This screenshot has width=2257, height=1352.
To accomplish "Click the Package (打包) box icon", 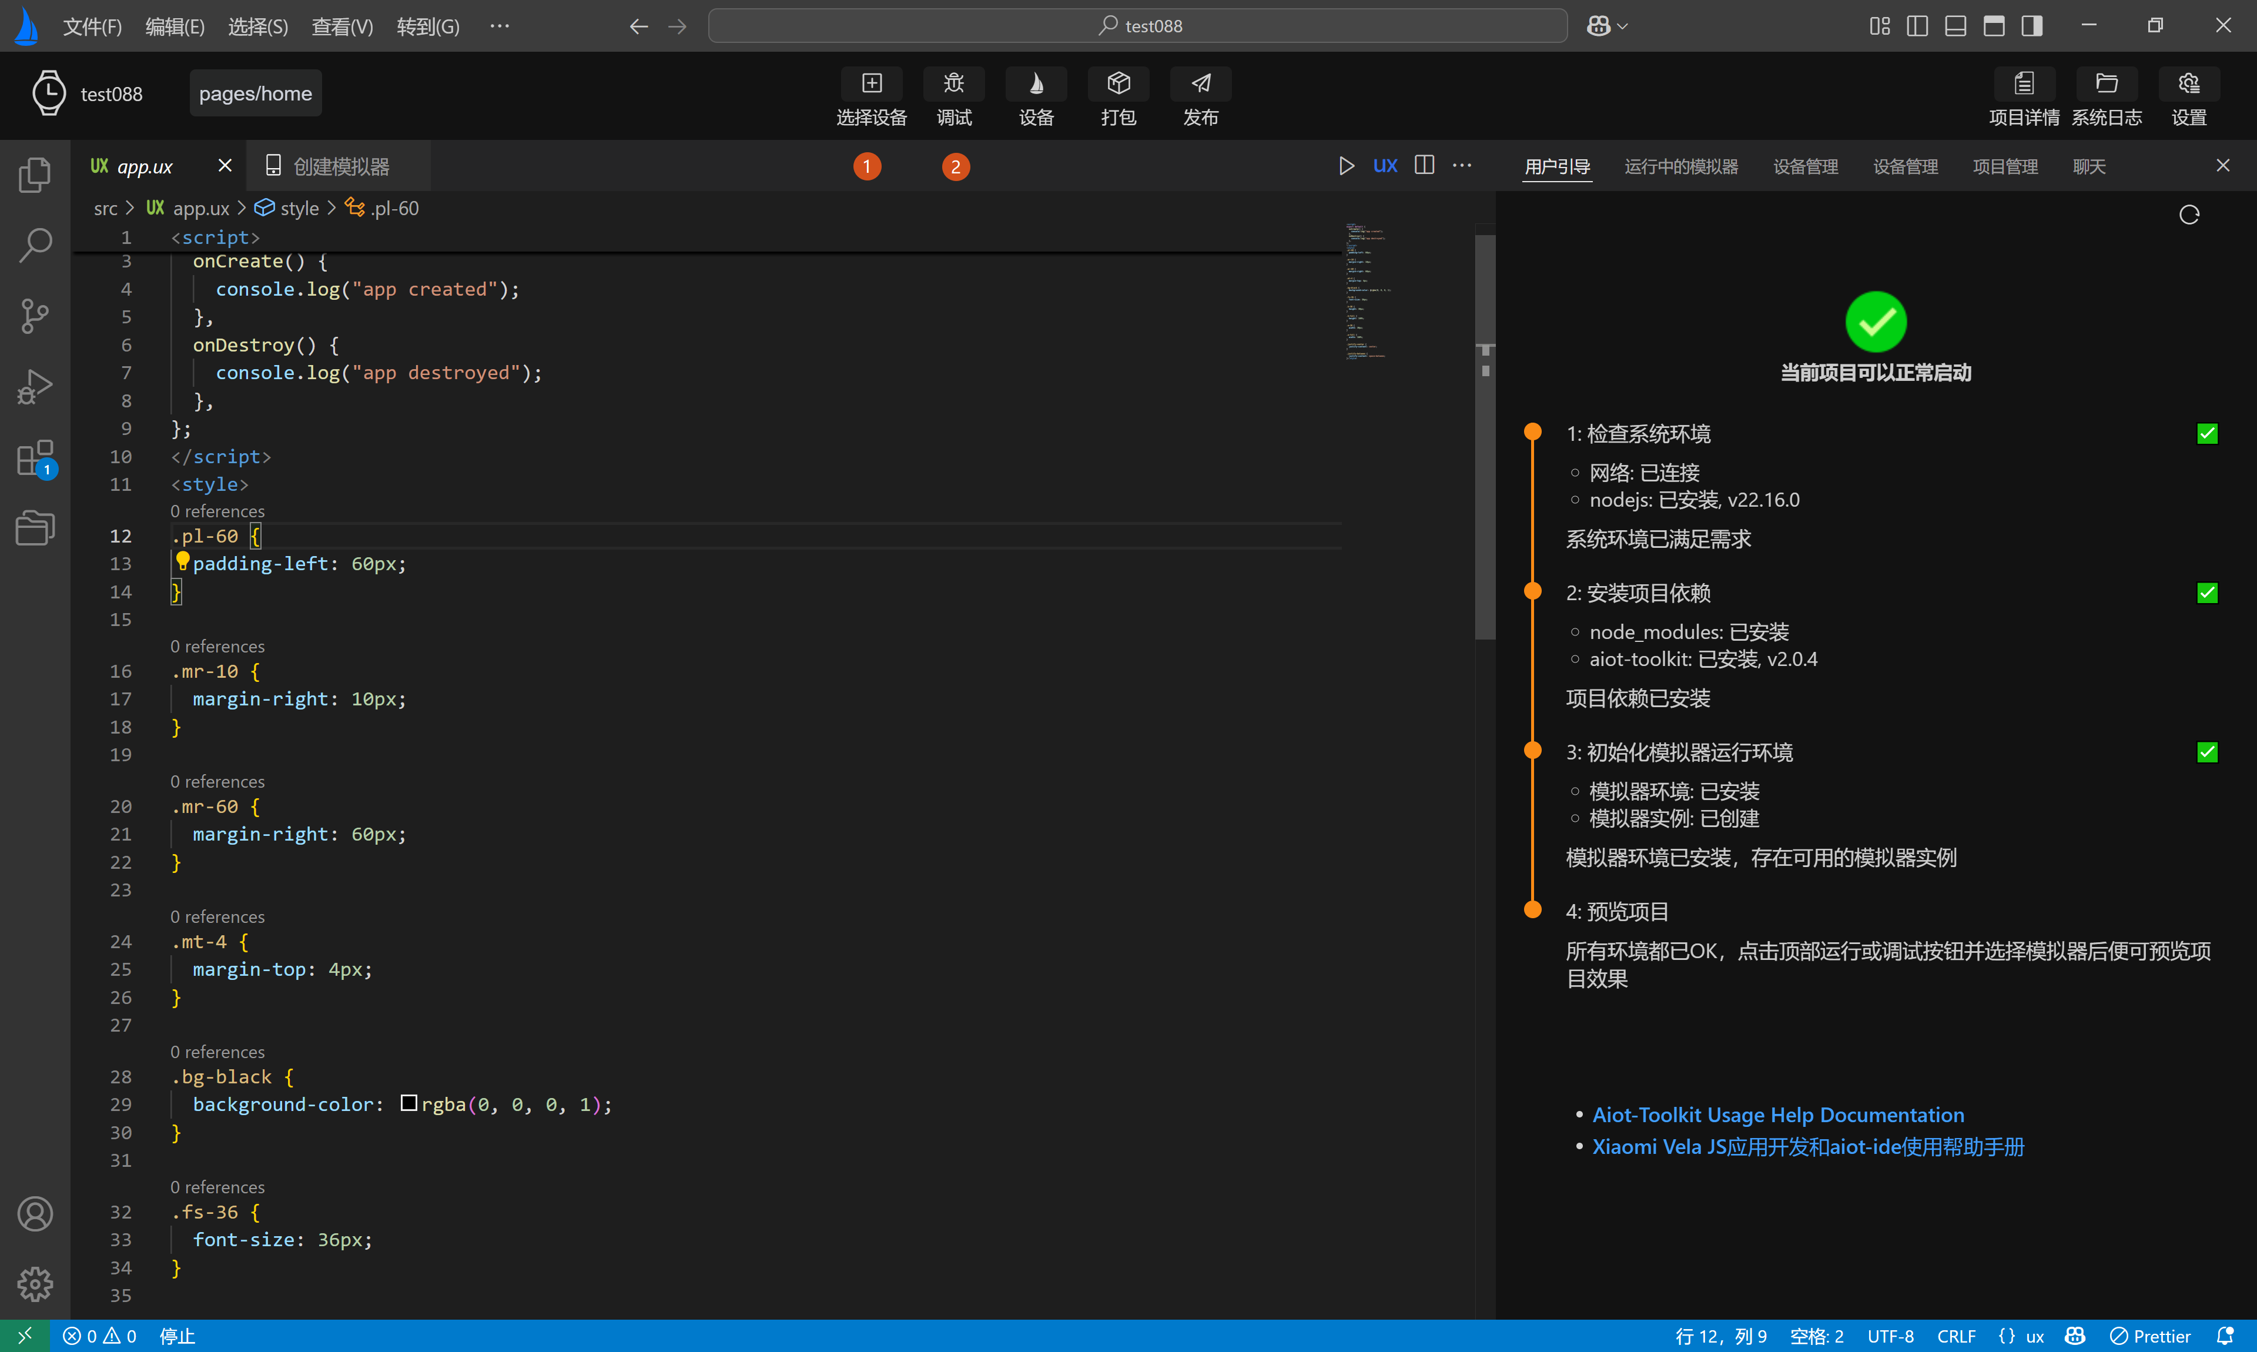I will pyautogui.click(x=1117, y=84).
